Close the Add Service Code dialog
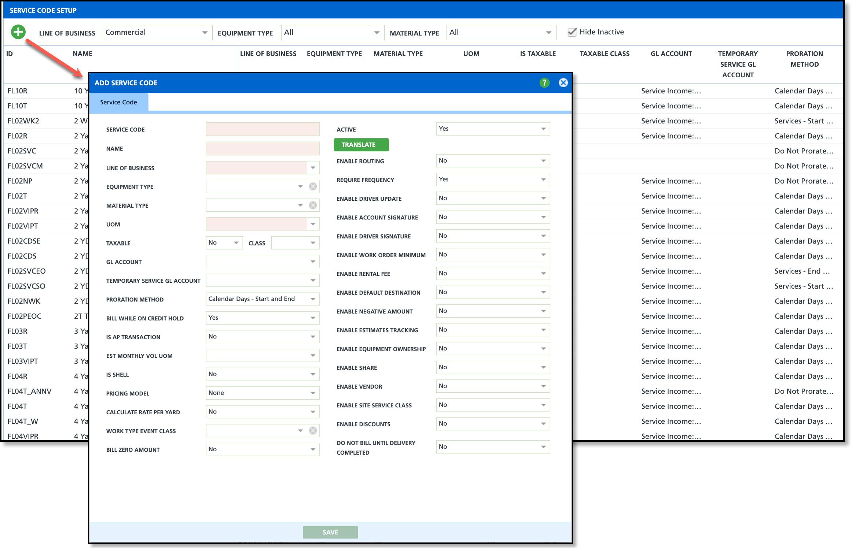The image size is (852, 548). pos(563,83)
